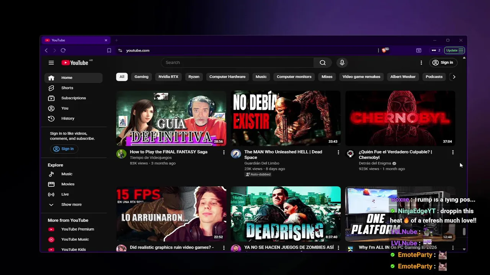Open Detrás del Enigma channel avatar
The height and width of the screenshot is (275, 490).
pyautogui.click(x=350, y=154)
